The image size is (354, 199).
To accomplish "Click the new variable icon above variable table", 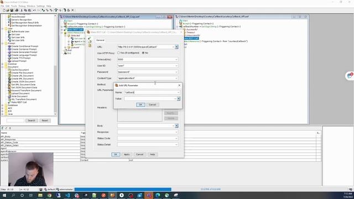I will (2, 128).
